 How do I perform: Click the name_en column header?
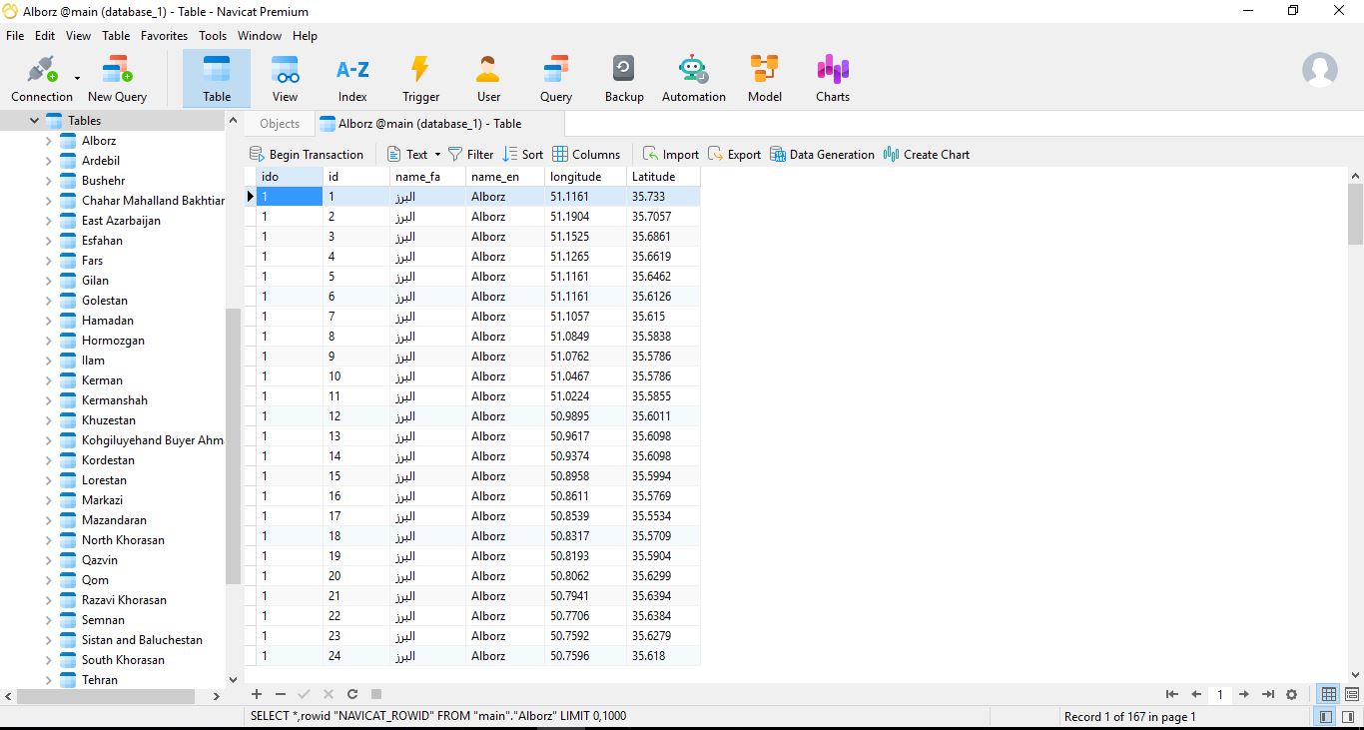click(504, 177)
